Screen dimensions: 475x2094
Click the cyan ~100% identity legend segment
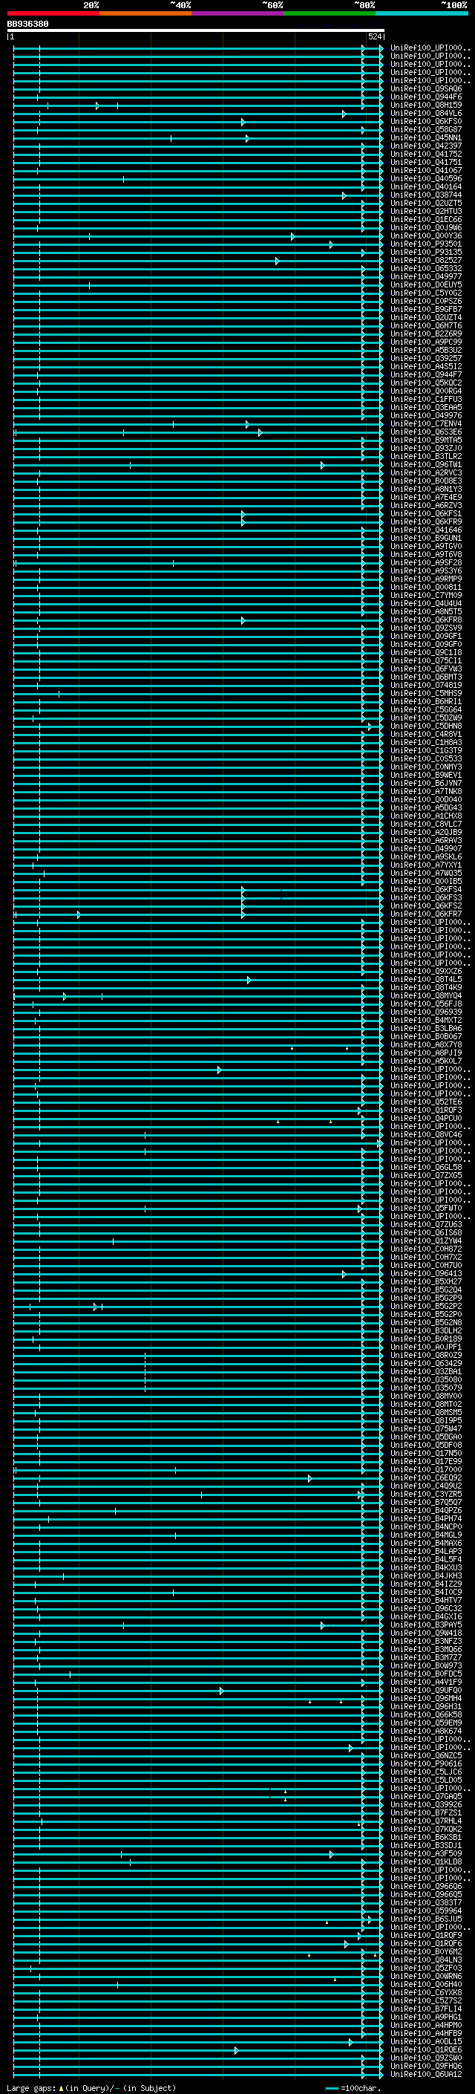coord(422,13)
